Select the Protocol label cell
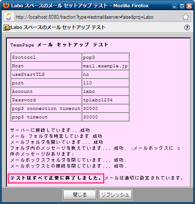The width and height of the screenshot is (195, 204). tap(46, 57)
